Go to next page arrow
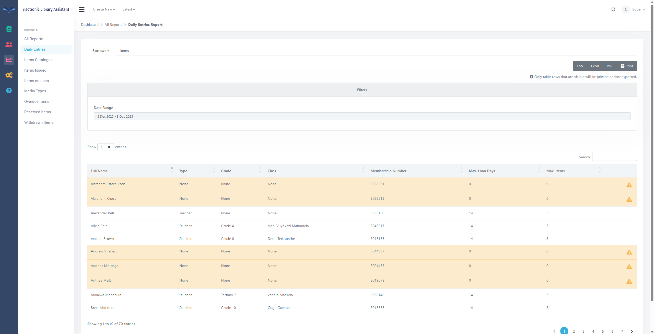This screenshot has height=334, width=654. (632, 331)
